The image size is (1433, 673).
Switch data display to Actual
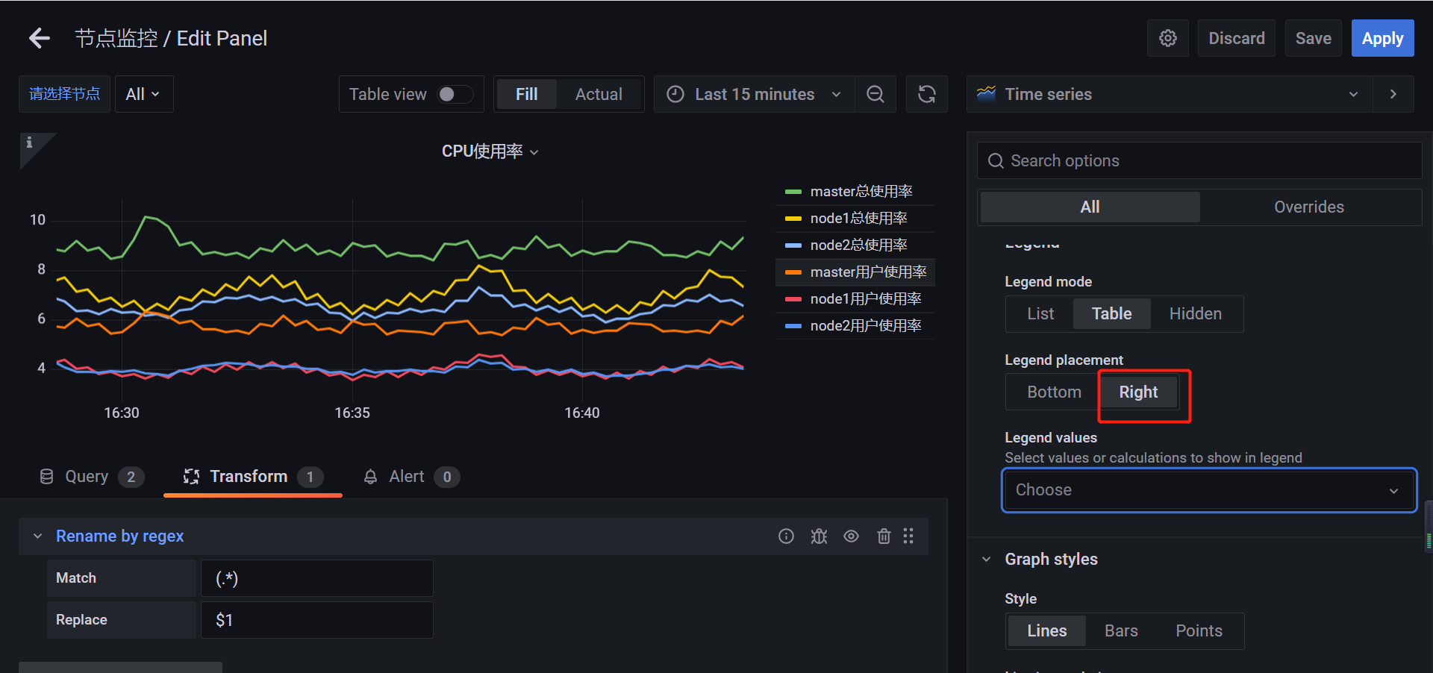tap(598, 94)
